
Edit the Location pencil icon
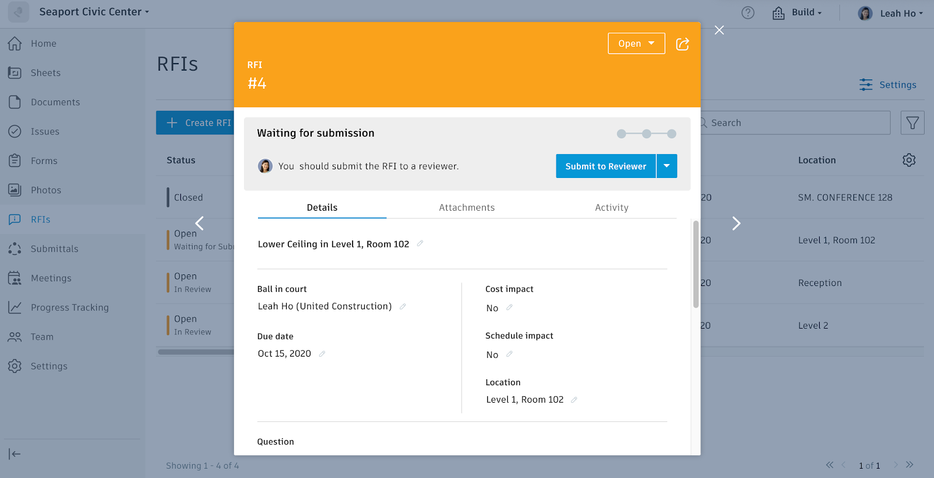click(x=574, y=400)
